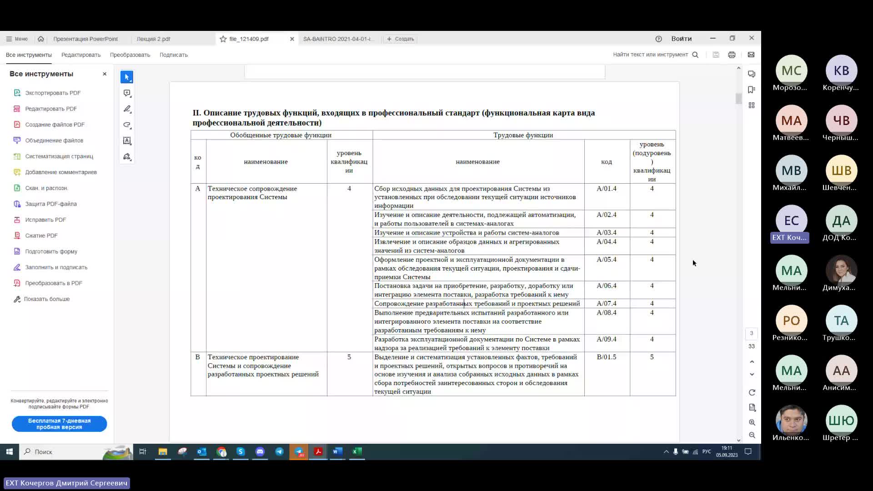
Task: Show hidden tray icons chevron
Action: (666, 451)
